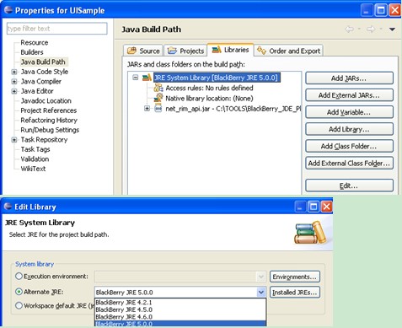The image size is (402, 328).
Task: Click the Add JARs button
Action: click(x=349, y=78)
